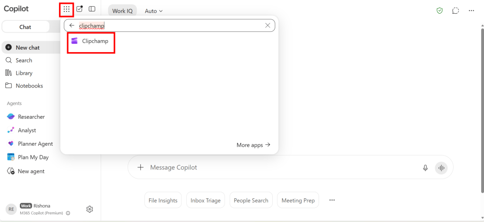Click the green shield protection icon
The width and height of the screenshot is (484, 222).
[440, 10]
